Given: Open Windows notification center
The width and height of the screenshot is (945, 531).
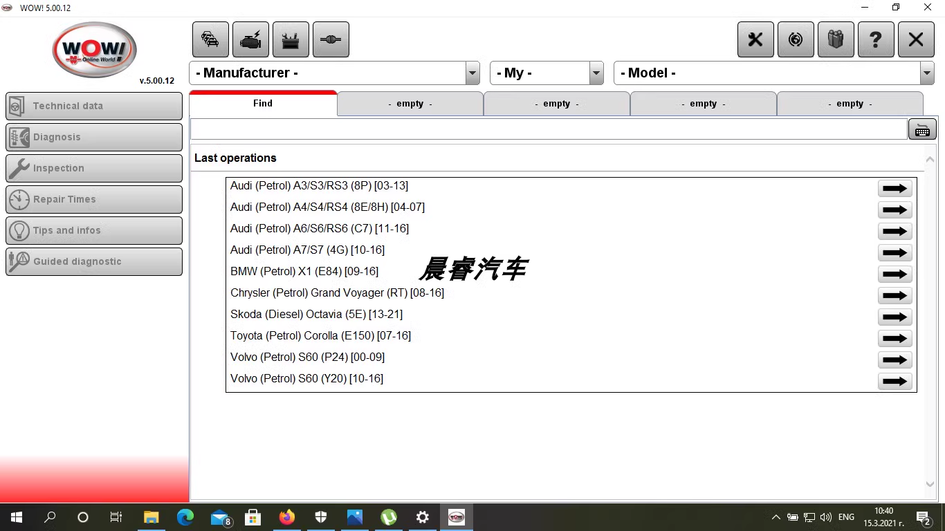Looking at the screenshot, I should point(924,517).
